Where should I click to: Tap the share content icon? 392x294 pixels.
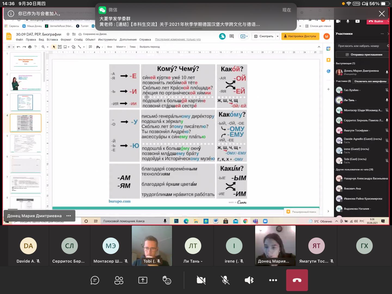pyautogui.click(x=143, y=280)
